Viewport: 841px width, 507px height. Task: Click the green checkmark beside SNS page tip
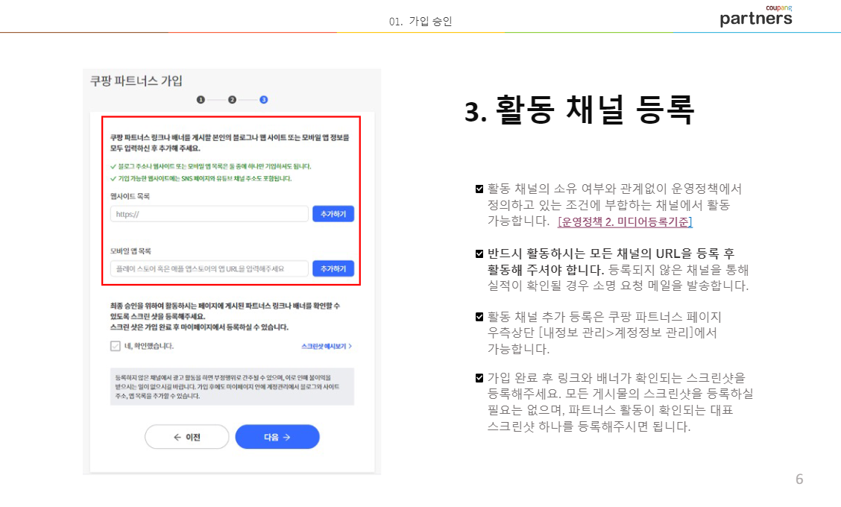113,178
